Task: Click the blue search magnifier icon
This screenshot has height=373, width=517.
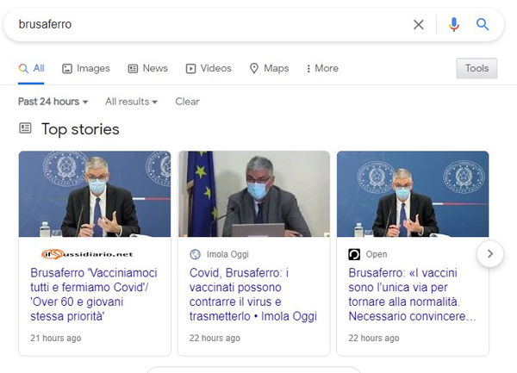Action: tap(483, 25)
